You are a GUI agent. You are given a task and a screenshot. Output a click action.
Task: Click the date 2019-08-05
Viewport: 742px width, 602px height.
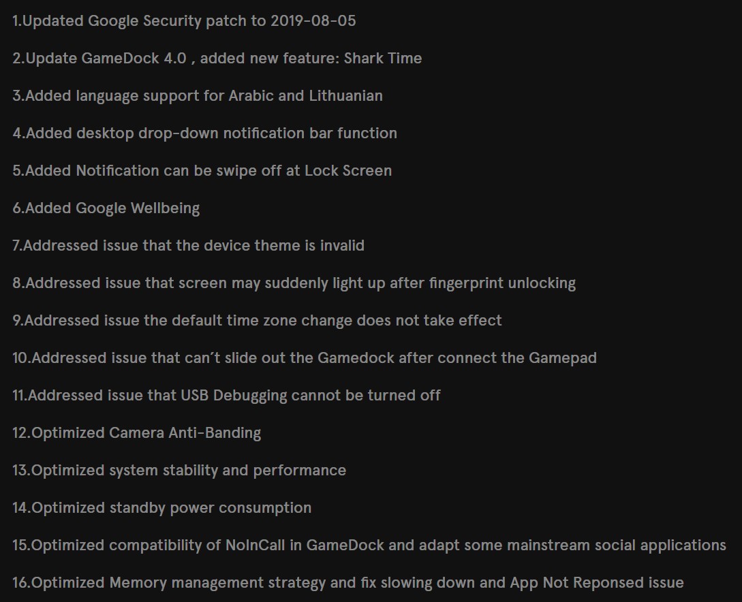pyautogui.click(x=313, y=21)
